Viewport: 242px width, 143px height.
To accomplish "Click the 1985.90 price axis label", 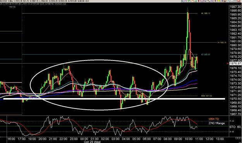I will pyautogui.click(x=235, y=14).
